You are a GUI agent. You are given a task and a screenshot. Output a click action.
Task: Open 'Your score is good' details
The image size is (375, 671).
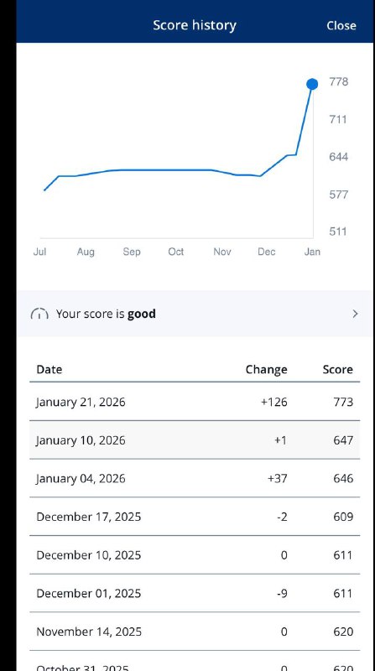(195, 314)
